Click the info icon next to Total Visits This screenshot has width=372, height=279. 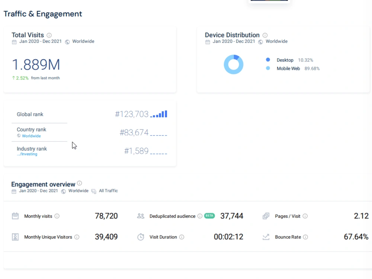tap(49, 35)
